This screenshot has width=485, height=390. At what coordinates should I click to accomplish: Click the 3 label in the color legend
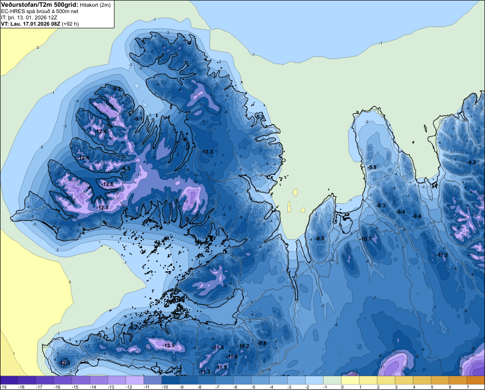396,387
